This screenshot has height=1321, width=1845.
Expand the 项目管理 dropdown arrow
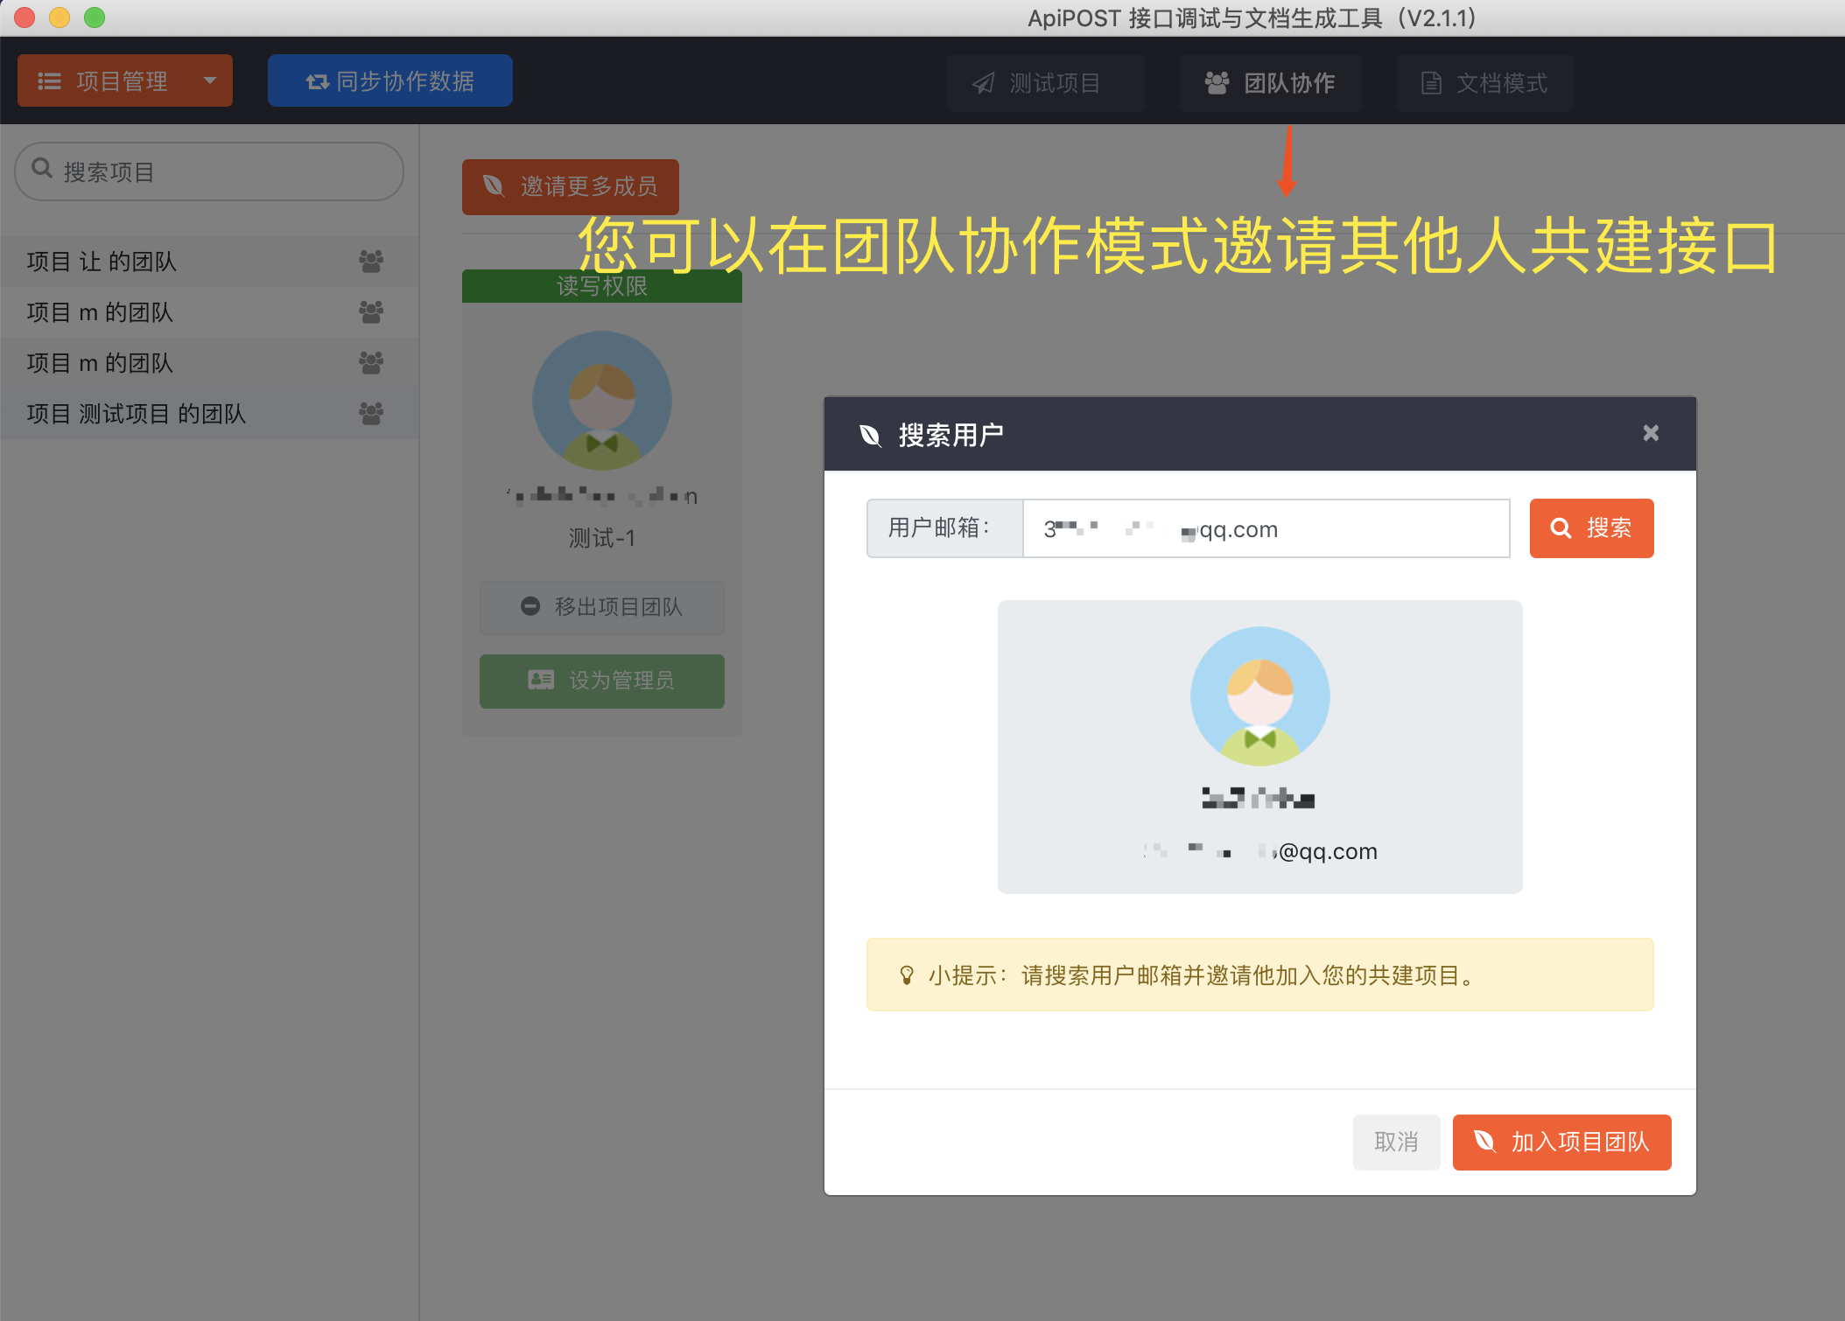(210, 80)
